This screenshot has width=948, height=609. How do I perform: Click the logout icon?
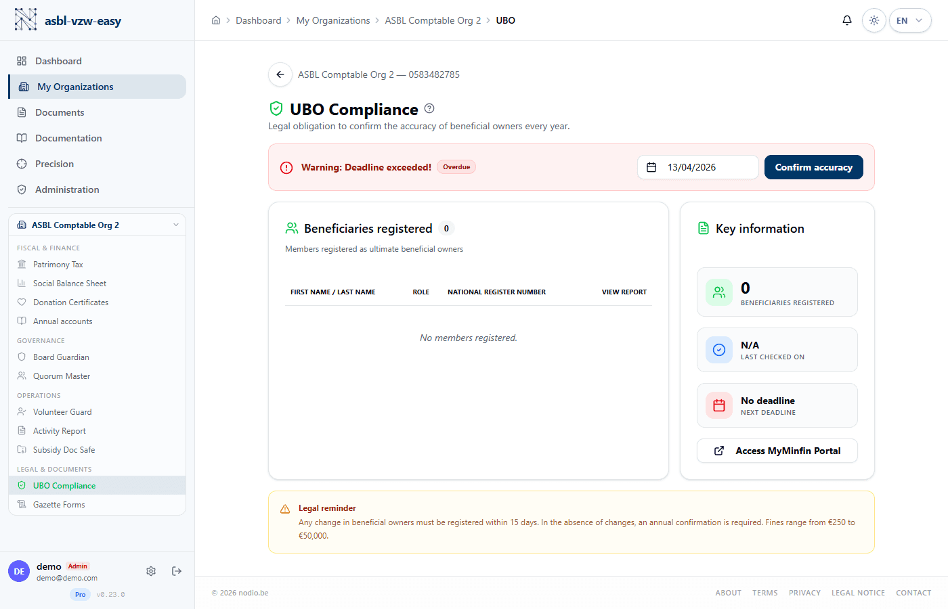coord(177,571)
